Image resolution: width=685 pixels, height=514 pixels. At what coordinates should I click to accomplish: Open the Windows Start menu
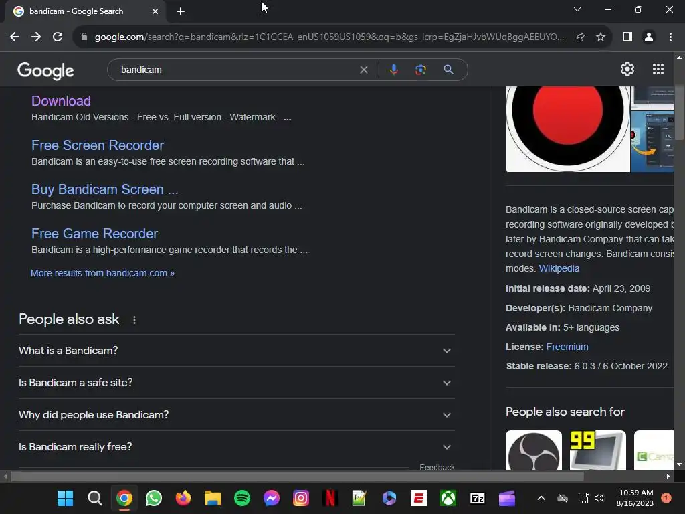(65, 498)
